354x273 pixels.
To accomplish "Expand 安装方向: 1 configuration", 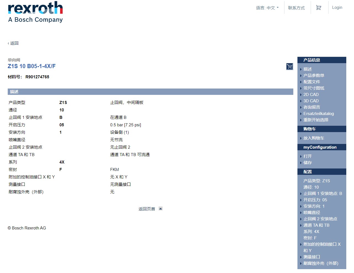I will point(314,206).
